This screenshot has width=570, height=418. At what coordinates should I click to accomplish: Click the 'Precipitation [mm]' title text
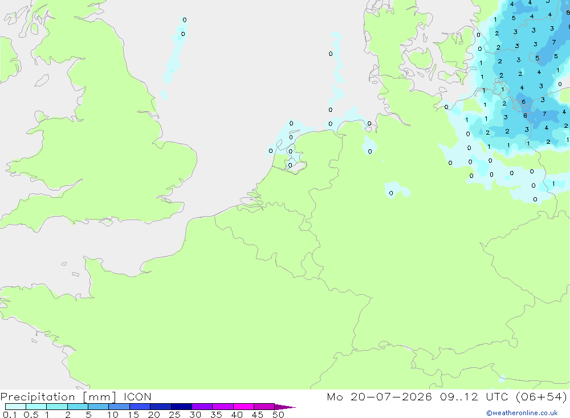click(x=58, y=396)
